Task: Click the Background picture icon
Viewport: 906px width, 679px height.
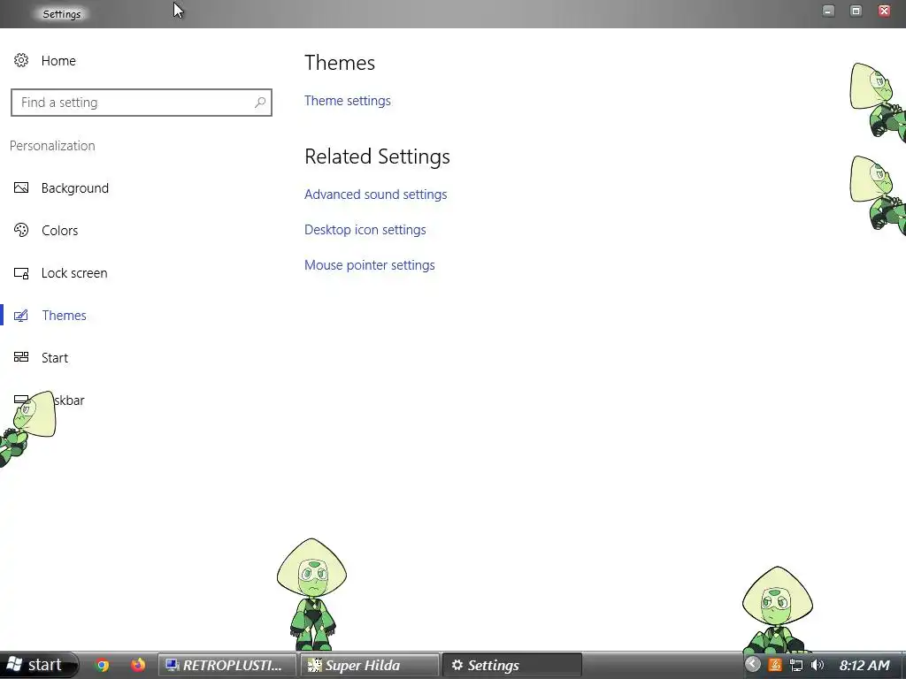Action: click(21, 187)
